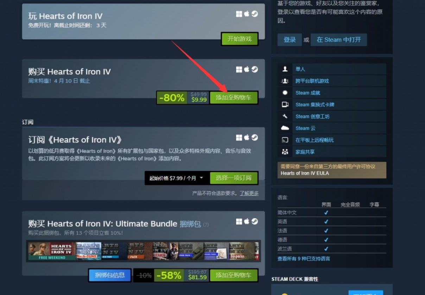Click the Steam Trading Cards icon
Screen dimensions: 425x295
click(285, 105)
